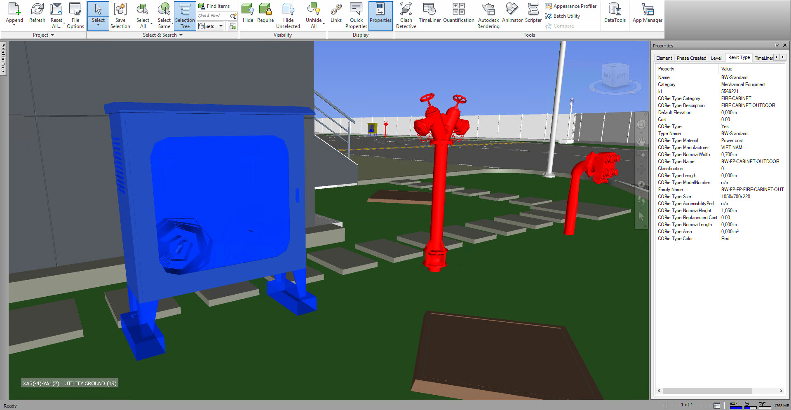This screenshot has height=410, width=791.
Task: Switch to the Element properties tab
Action: [664, 58]
